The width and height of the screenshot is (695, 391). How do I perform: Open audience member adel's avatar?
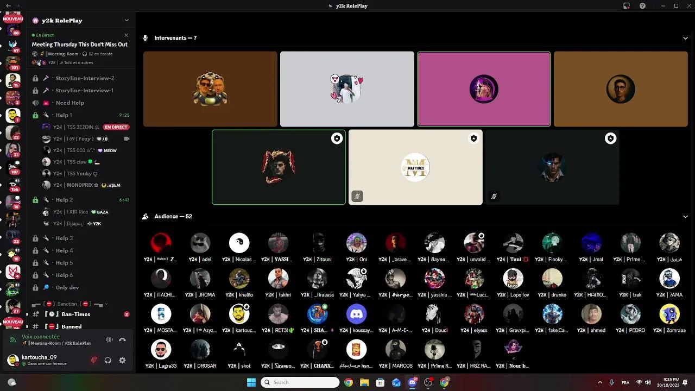tap(200, 243)
